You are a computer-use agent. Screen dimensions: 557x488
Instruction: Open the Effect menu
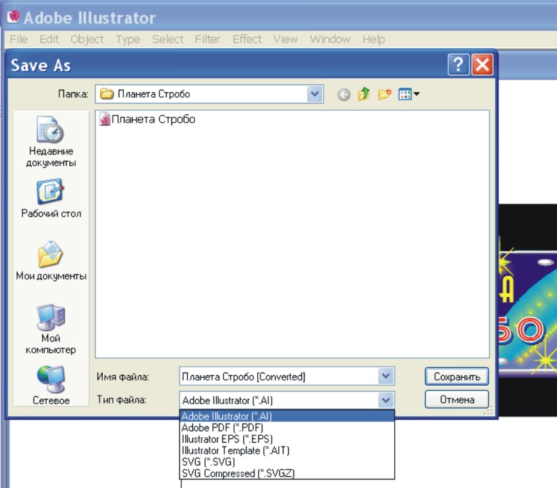pos(247,39)
